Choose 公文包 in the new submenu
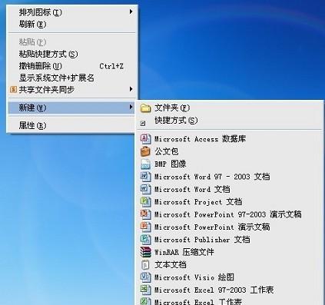This screenshot has height=305, width=325. (x=230, y=151)
